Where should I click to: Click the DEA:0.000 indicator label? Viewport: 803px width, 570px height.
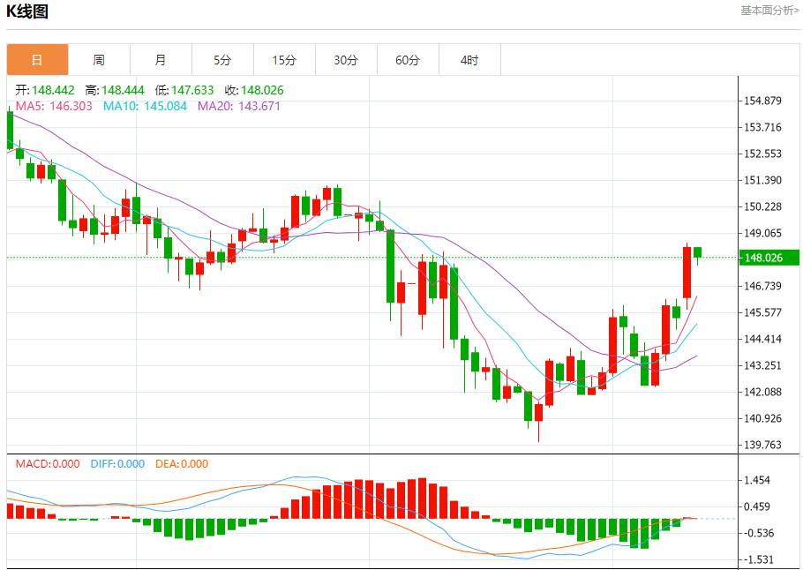(x=182, y=464)
